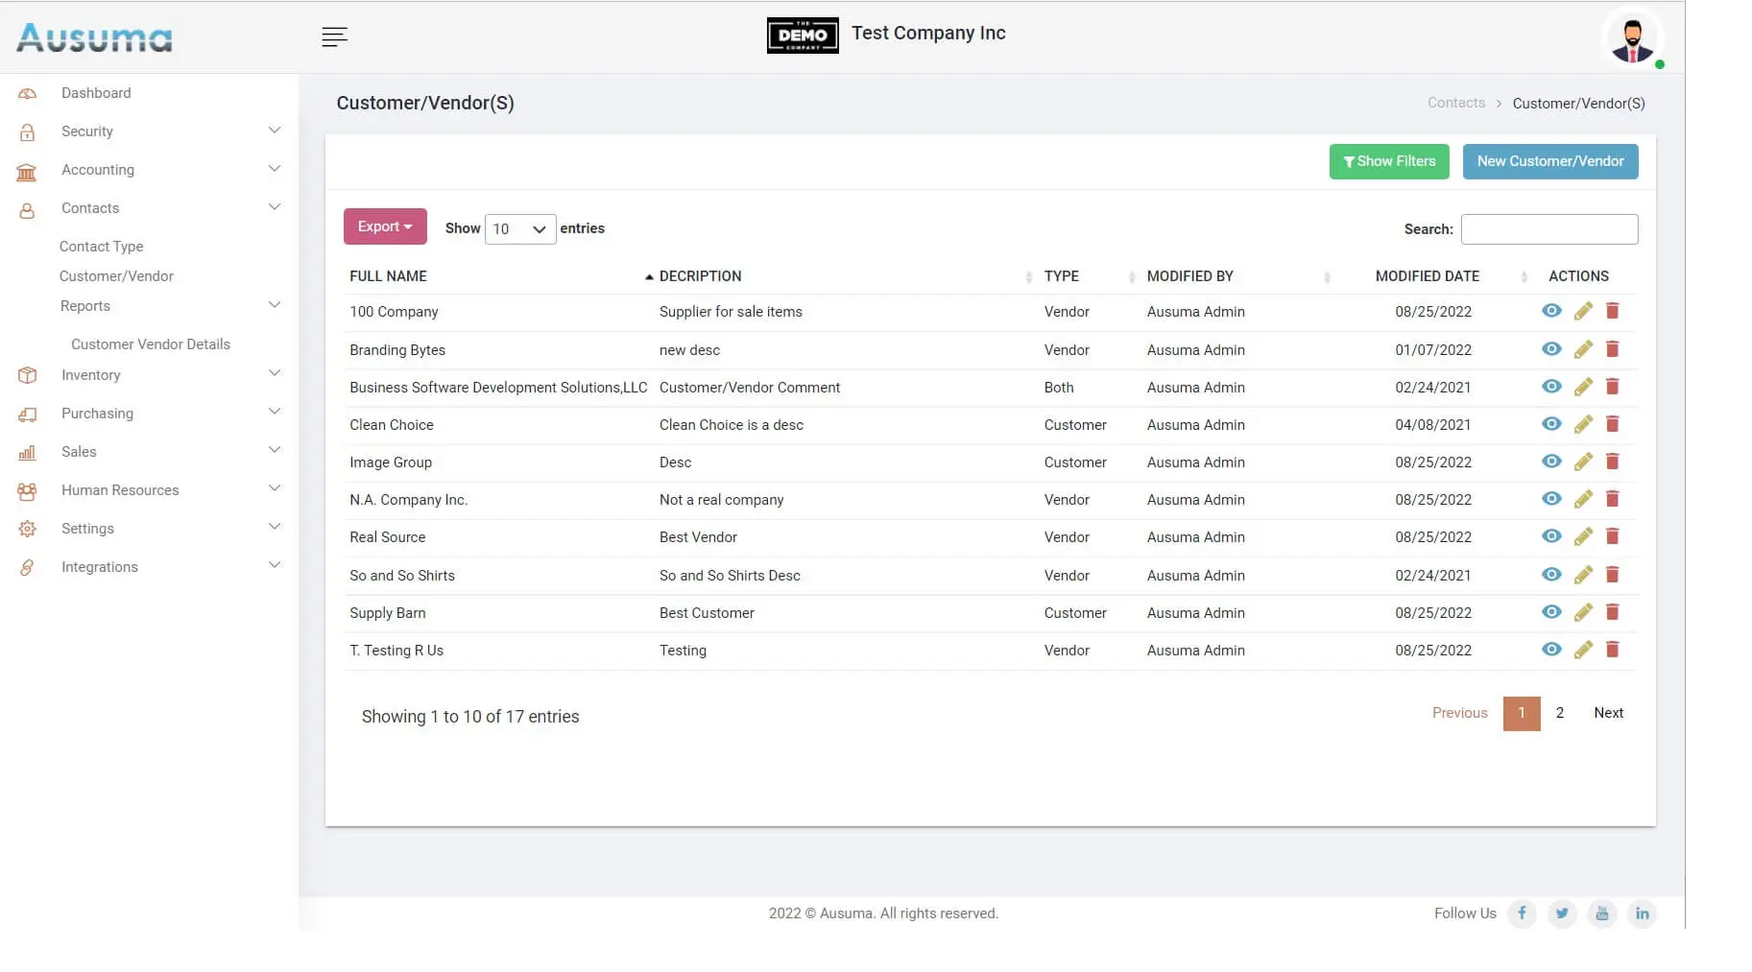The width and height of the screenshot is (1752, 972).
Task: Click the eye icon for Image Group
Action: [x=1551, y=462]
